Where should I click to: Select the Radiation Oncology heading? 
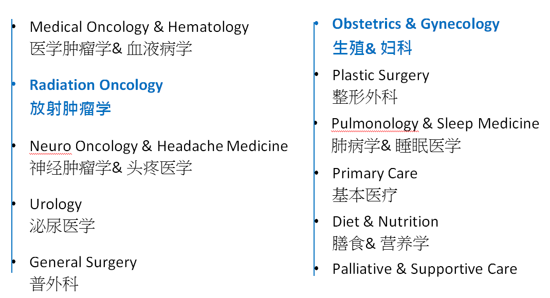click(x=96, y=85)
